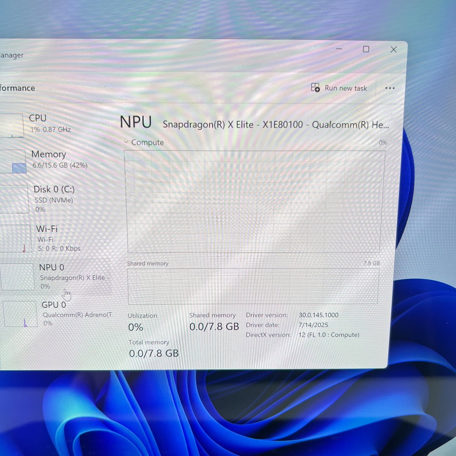This screenshot has width=456, height=456.
Task: Expand the Compute graph dropdown chevron
Action: point(126,142)
